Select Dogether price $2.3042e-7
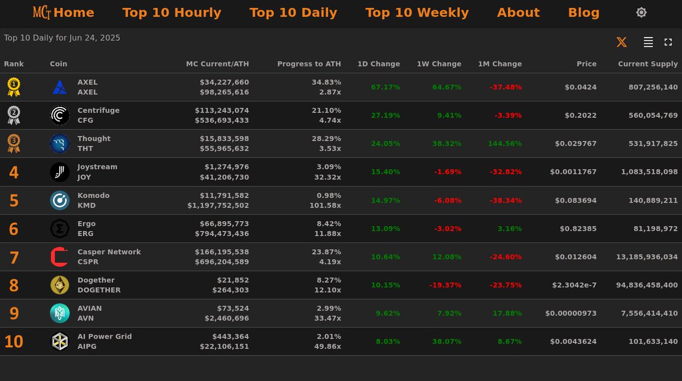Screen dimensions: 682x381 tap(574, 285)
